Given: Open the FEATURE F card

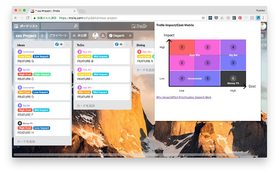Looking at the screenshot, I should click(43, 110).
